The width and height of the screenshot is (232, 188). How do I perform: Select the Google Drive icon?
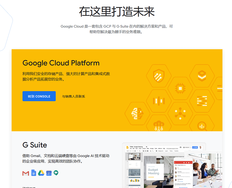(41, 173)
